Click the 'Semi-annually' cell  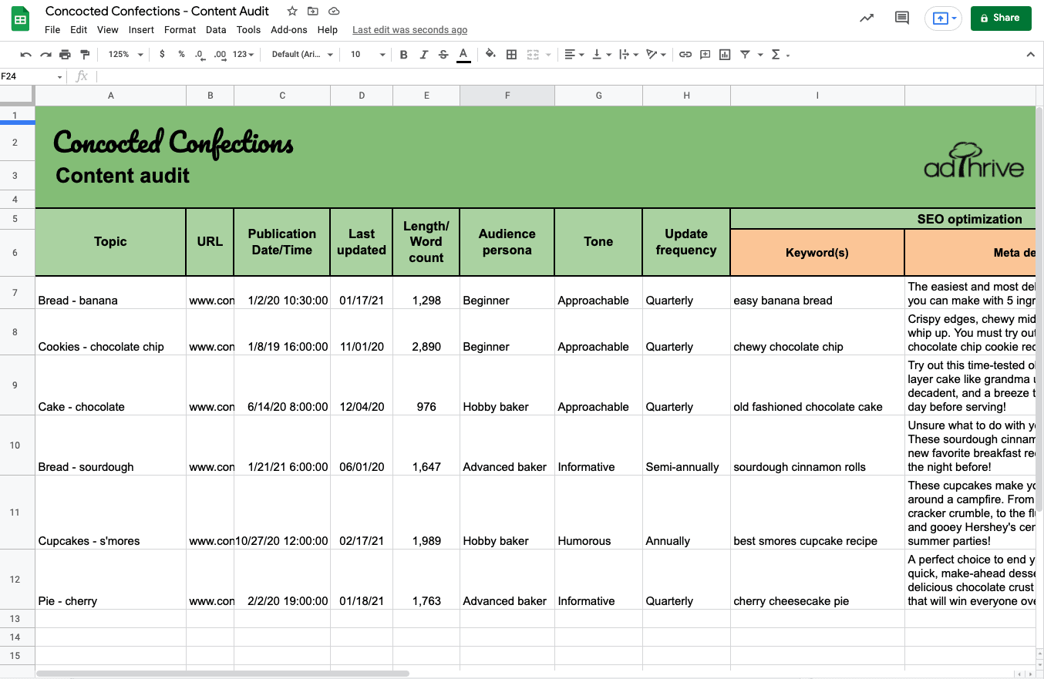pos(686,445)
